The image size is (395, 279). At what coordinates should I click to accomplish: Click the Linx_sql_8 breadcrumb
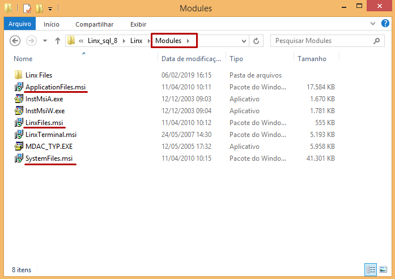click(x=103, y=41)
